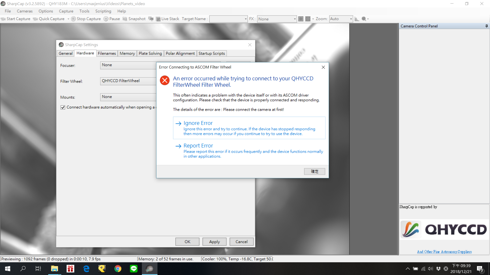The height and width of the screenshot is (275, 490).
Task: Close the ASCOM Filter Wheel error dialog
Action: pyautogui.click(x=323, y=67)
